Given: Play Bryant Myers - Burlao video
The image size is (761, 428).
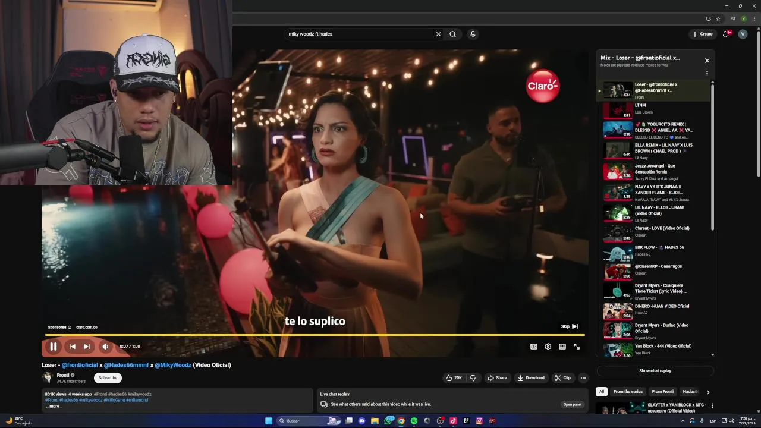Looking at the screenshot, I should 653,331.
